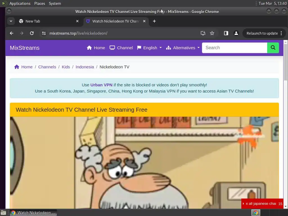Open the Chrome side panel icon
Image resolution: width=288 pixels, height=216 pixels.
click(x=226, y=33)
